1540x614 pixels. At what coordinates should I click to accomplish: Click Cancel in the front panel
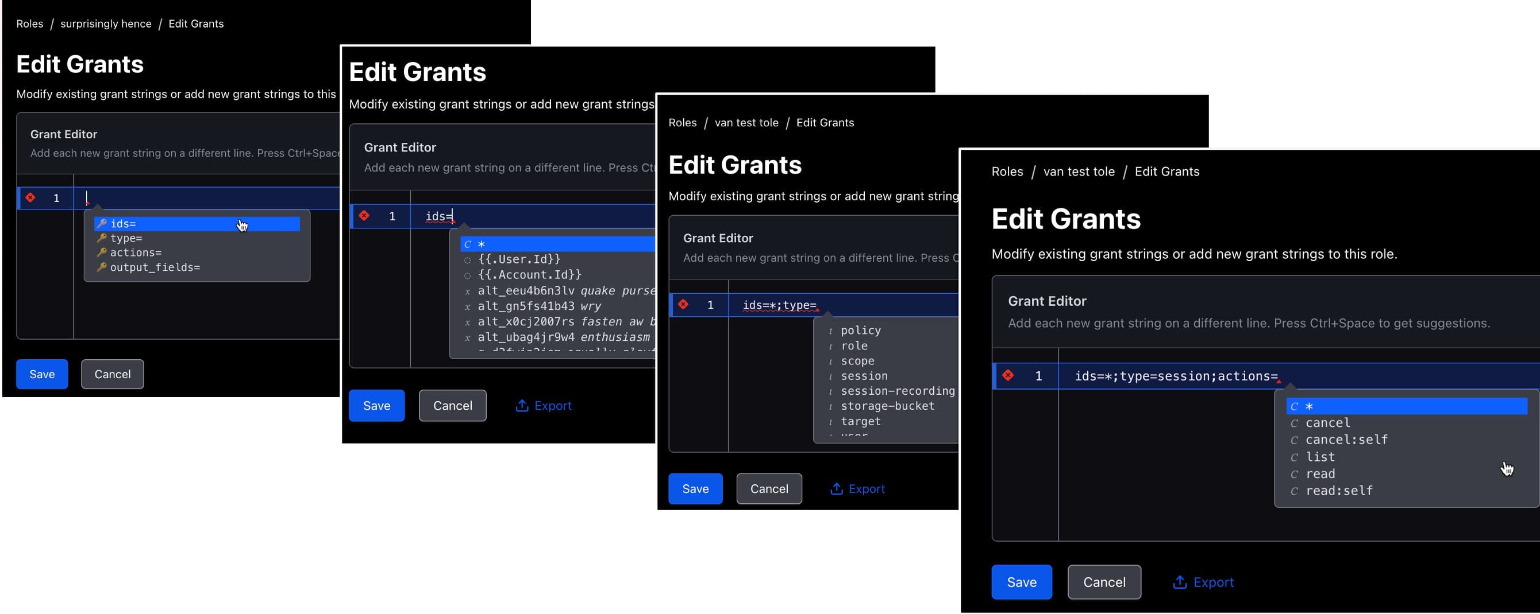pyautogui.click(x=1104, y=582)
